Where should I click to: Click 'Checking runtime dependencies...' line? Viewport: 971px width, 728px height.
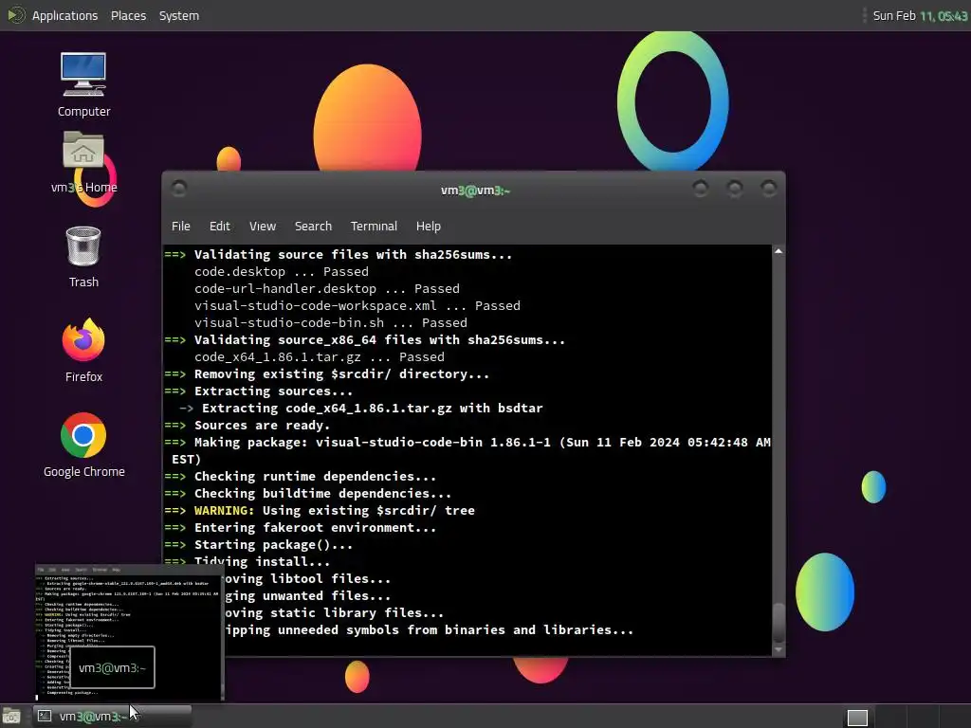pyautogui.click(x=315, y=477)
